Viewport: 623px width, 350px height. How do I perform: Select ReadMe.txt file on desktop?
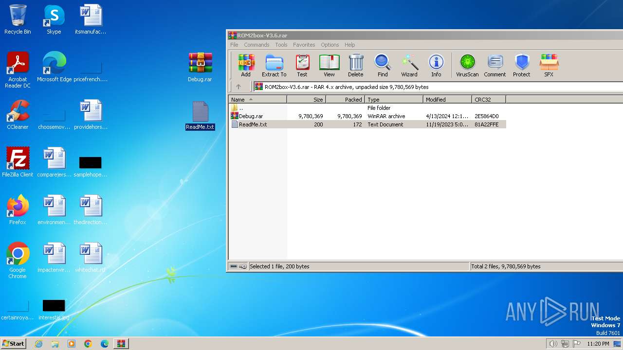(x=200, y=116)
